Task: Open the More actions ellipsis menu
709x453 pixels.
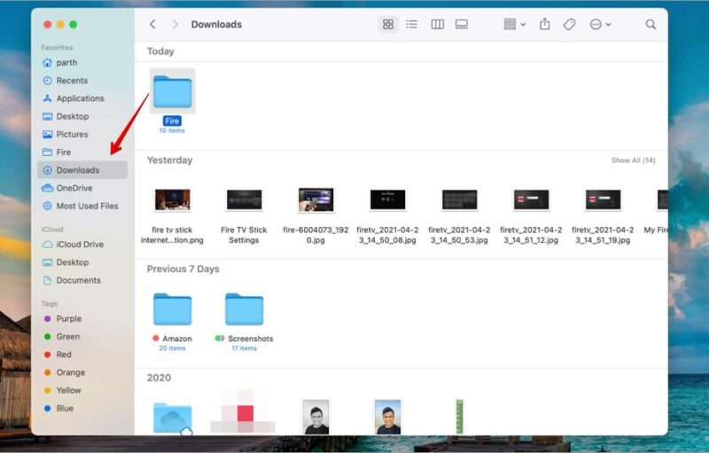Action: coord(600,25)
